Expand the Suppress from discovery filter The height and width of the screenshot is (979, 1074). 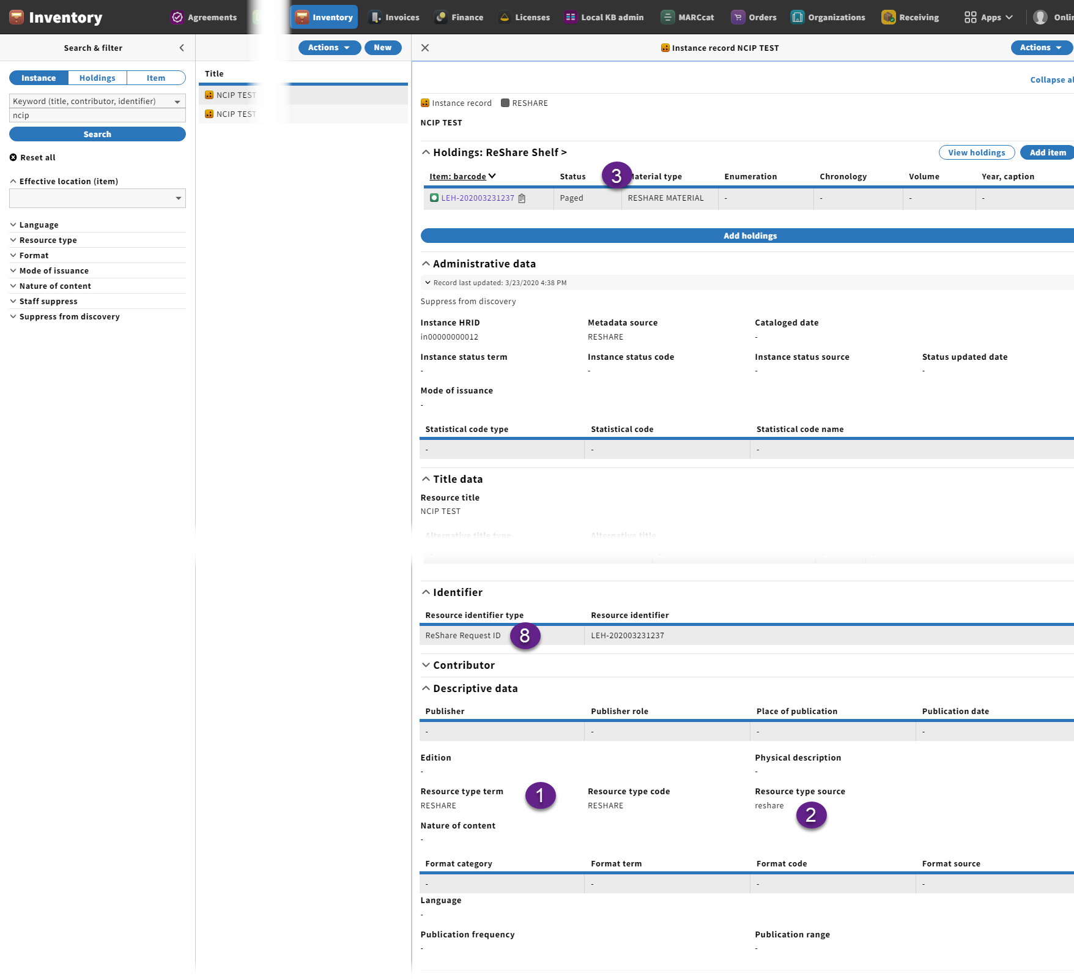tap(65, 316)
